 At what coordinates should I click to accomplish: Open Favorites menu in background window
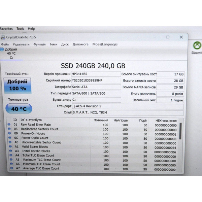tap(6, 29)
